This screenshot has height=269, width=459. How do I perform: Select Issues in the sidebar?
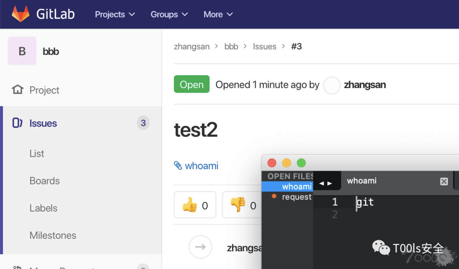tap(43, 123)
